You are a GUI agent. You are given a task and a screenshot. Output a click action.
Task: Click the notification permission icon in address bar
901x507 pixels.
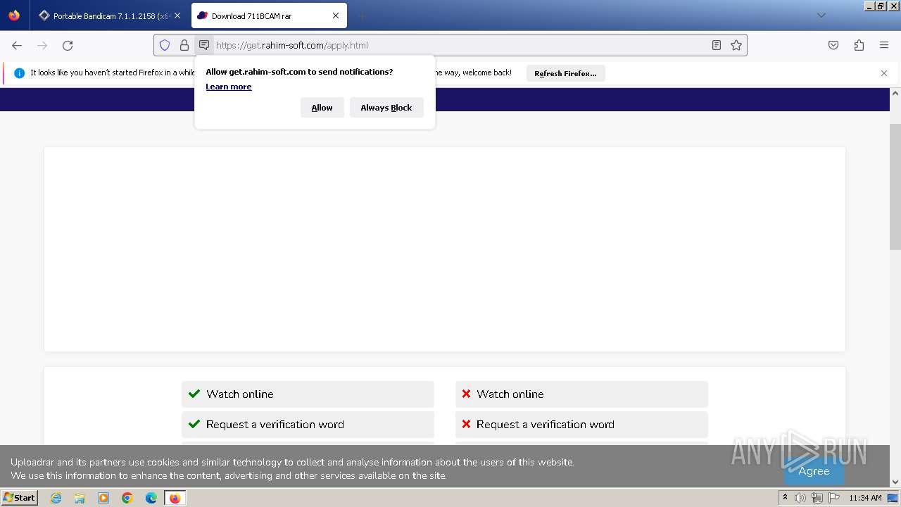[204, 45]
